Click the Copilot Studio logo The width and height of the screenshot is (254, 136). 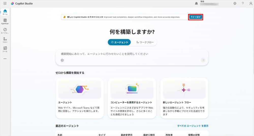12,3
